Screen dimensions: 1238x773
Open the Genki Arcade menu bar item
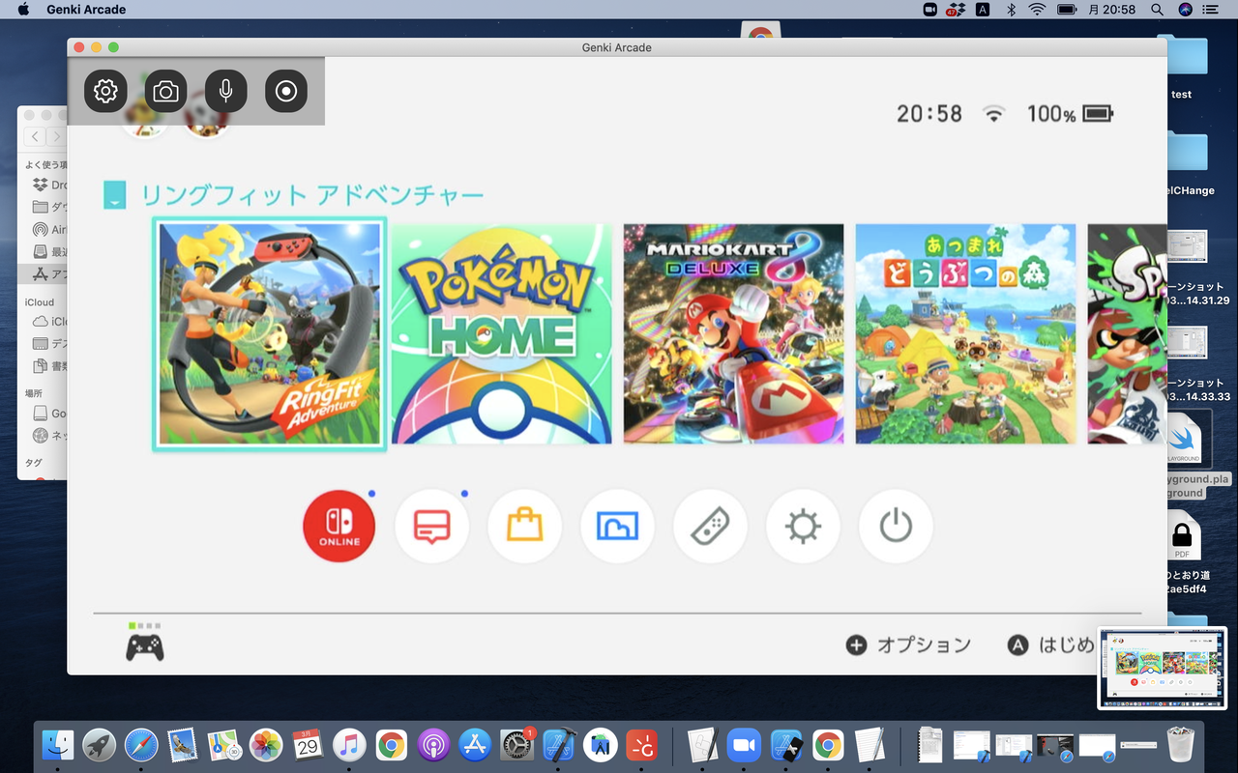tap(86, 10)
